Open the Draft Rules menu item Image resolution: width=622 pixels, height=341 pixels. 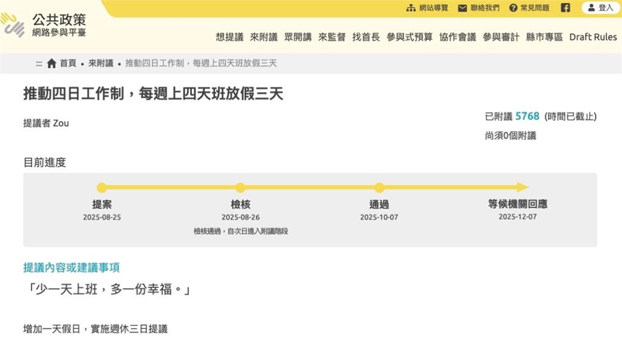click(593, 37)
